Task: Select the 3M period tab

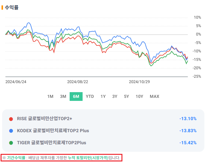Action: (x=63, y=96)
